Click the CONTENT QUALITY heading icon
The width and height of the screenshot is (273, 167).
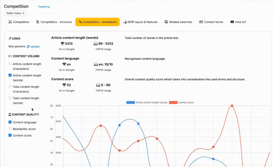(x=10, y=115)
